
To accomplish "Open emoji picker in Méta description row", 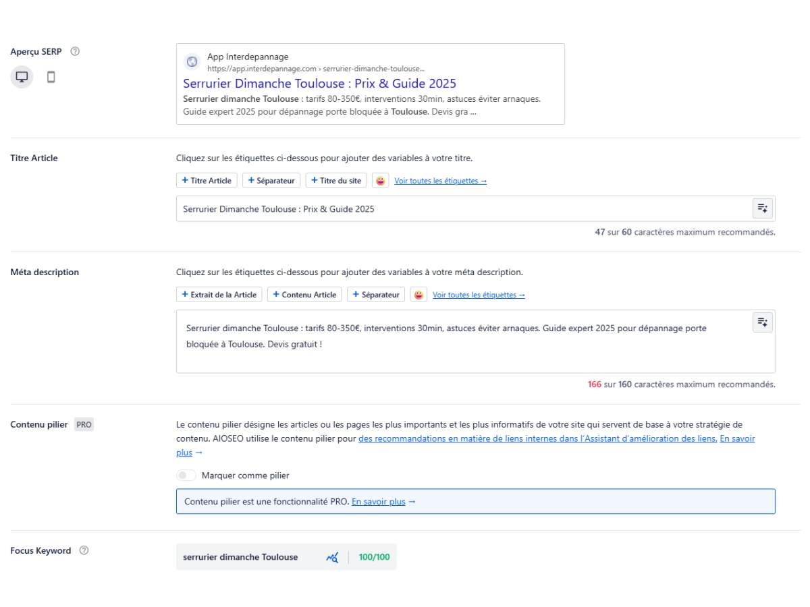I will [x=419, y=295].
